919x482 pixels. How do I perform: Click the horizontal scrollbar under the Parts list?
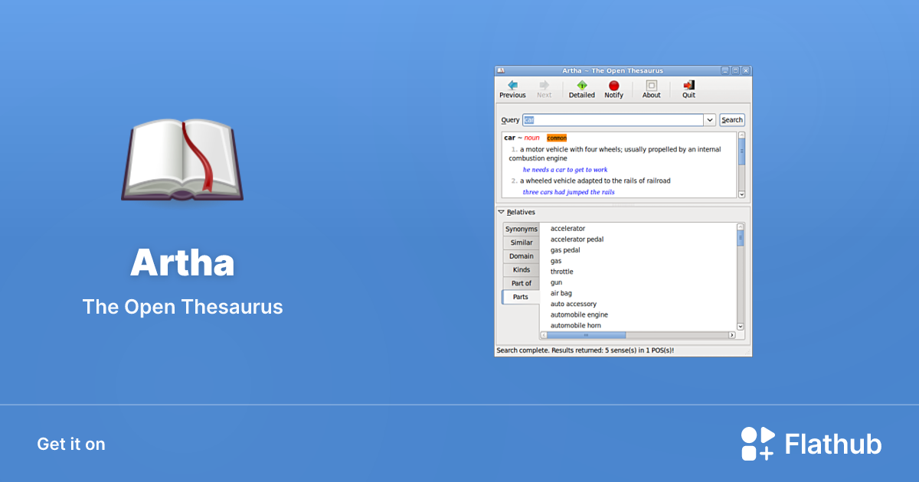587,334
